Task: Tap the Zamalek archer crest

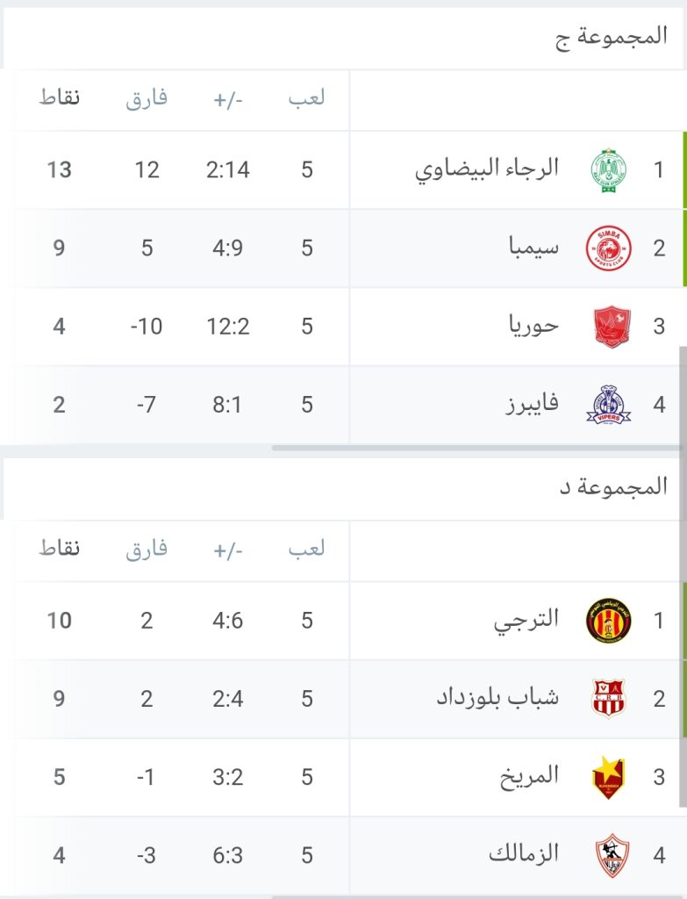Action: click(612, 856)
